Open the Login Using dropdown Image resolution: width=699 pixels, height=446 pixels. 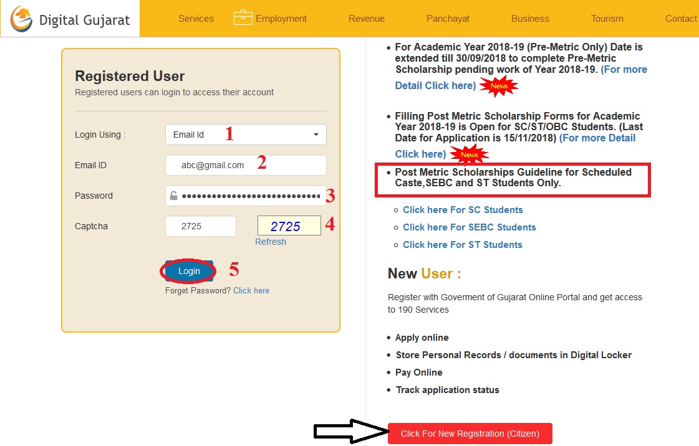click(246, 135)
